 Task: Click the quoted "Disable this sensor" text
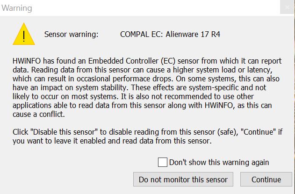(65, 132)
